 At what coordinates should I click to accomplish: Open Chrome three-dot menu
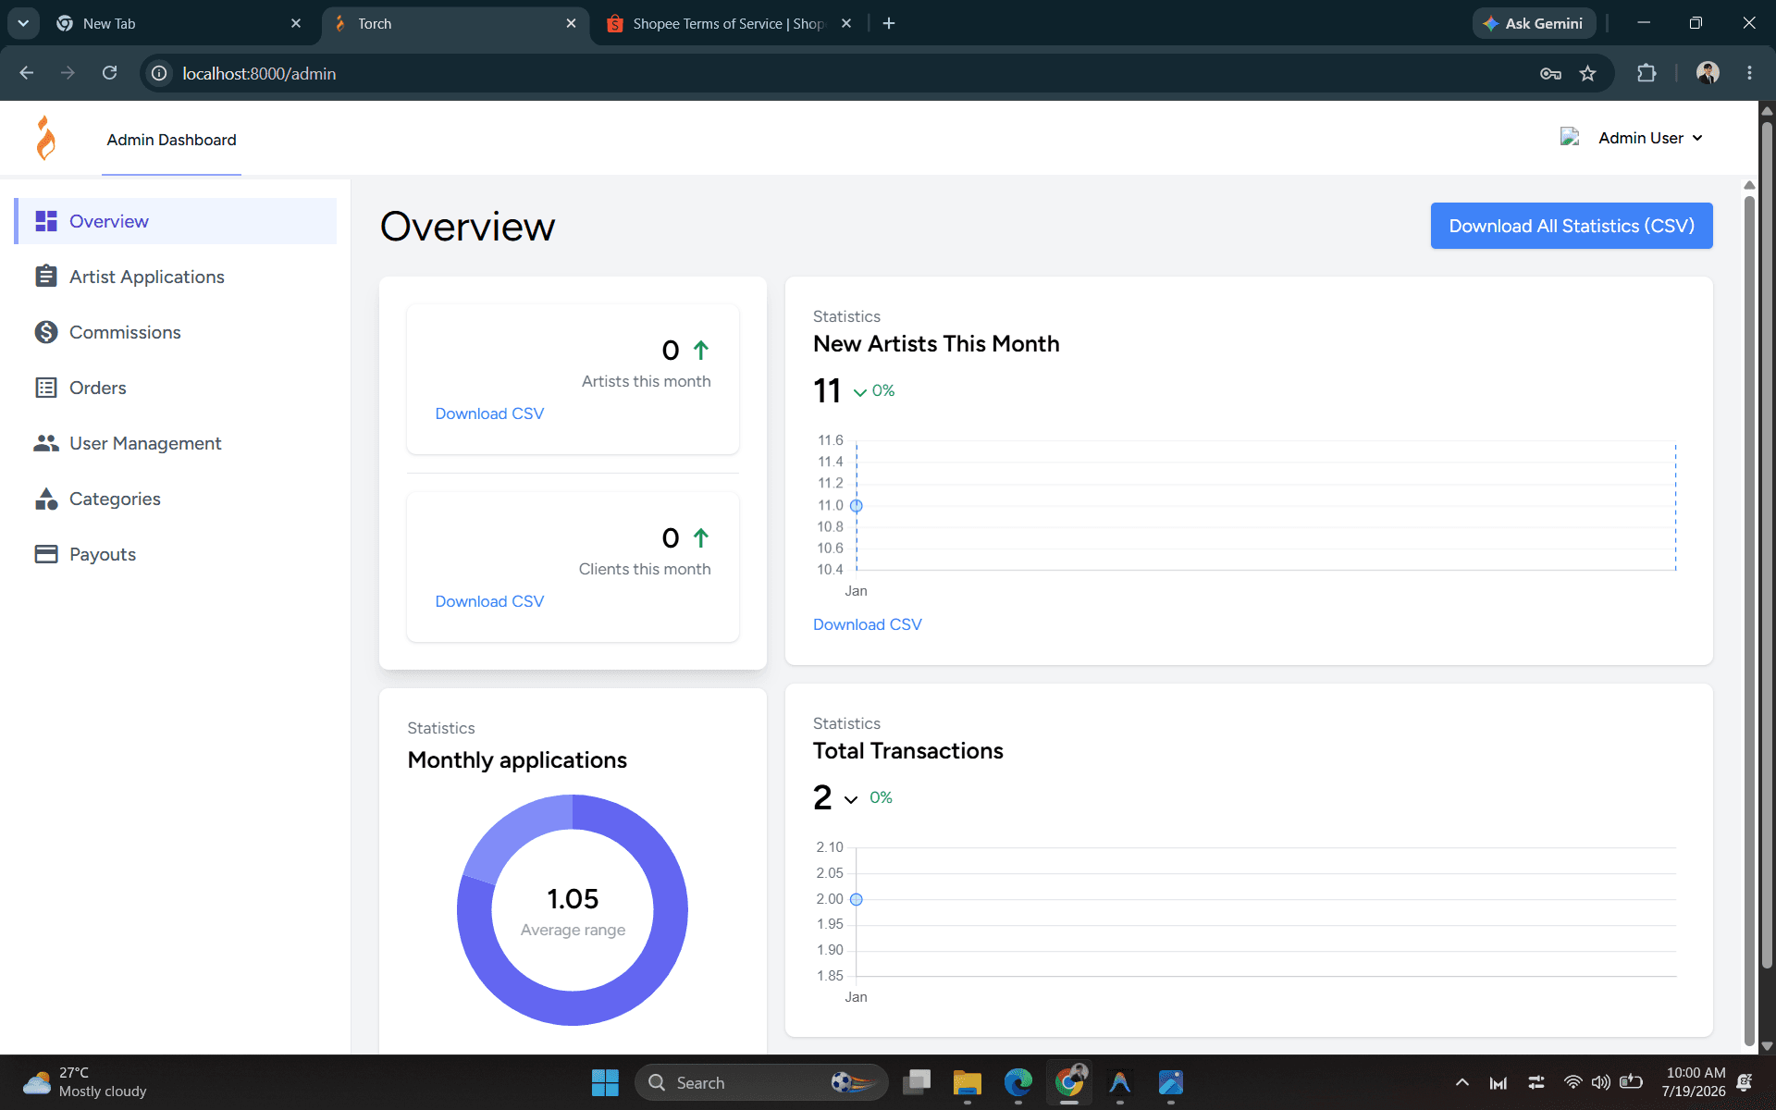point(1749,73)
